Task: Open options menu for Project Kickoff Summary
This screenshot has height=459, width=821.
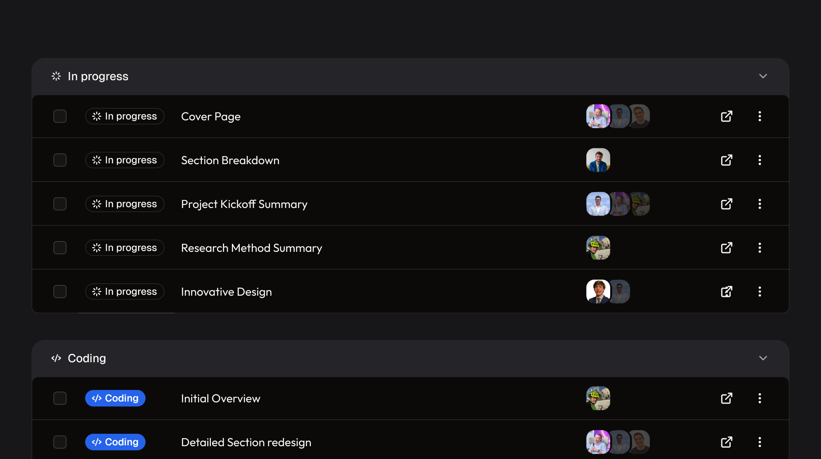Action: click(760, 204)
